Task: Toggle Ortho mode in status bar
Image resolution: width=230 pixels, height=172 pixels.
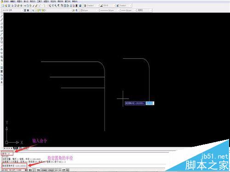Action: pyautogui.click(x=34, y=170)
